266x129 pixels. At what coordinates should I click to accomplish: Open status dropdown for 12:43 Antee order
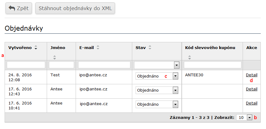(x=157, y=90)
